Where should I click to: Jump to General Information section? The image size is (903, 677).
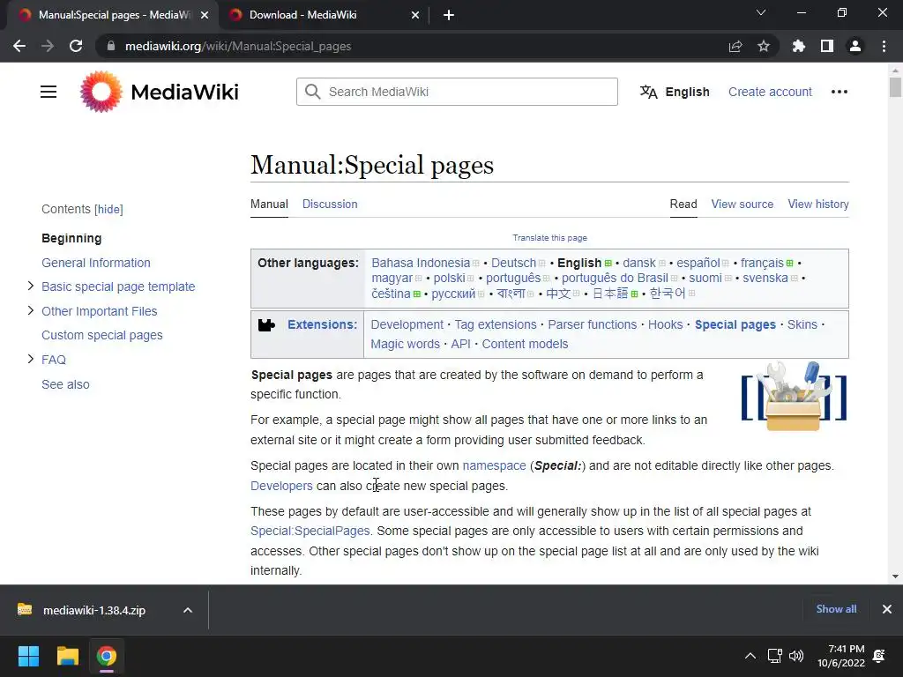[x=95, y=263]
